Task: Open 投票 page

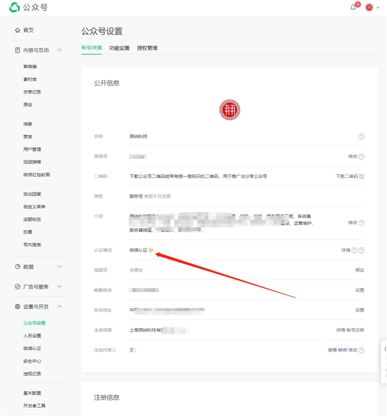Action: click(27, 232)
